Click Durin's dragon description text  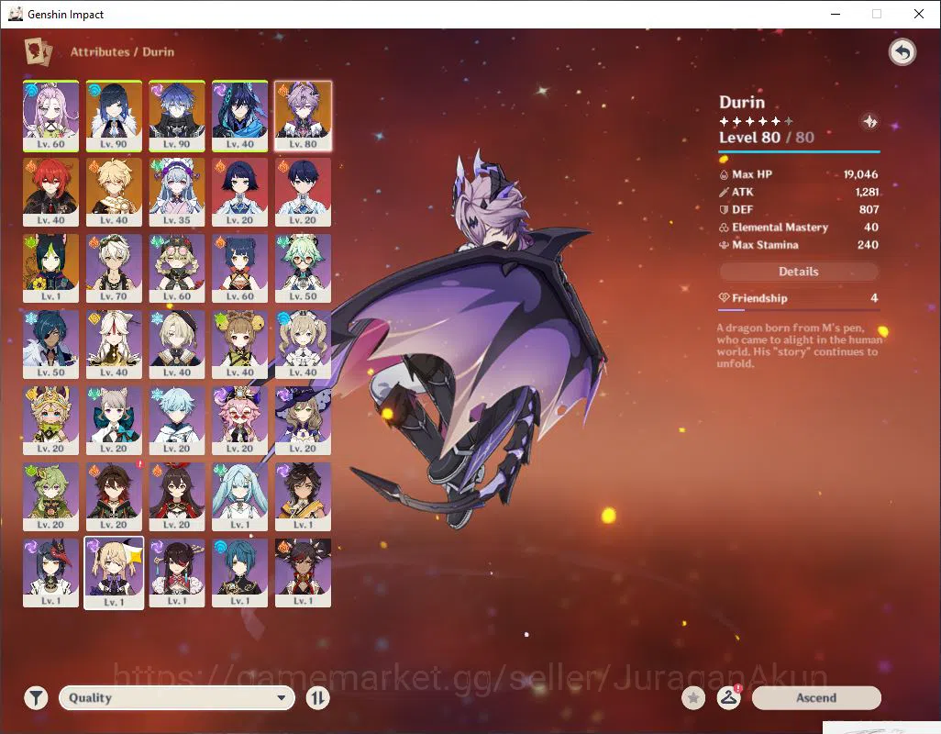(x=799, y=345)
